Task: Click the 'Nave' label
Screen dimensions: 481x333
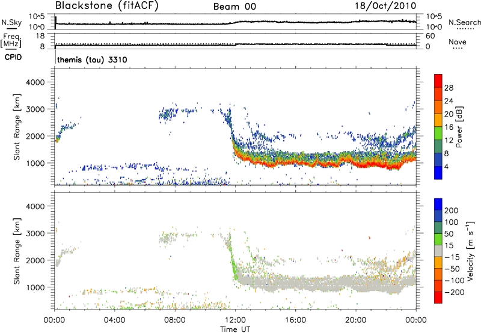Action: pyautogui.click(x=458, y=41)
